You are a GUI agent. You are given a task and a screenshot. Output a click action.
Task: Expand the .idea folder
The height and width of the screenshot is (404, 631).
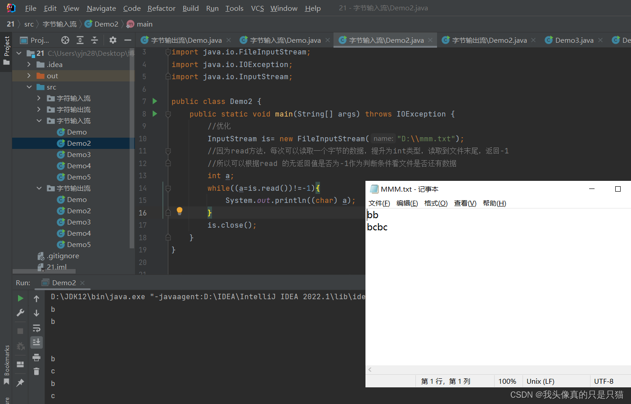[x=29, y=64]
